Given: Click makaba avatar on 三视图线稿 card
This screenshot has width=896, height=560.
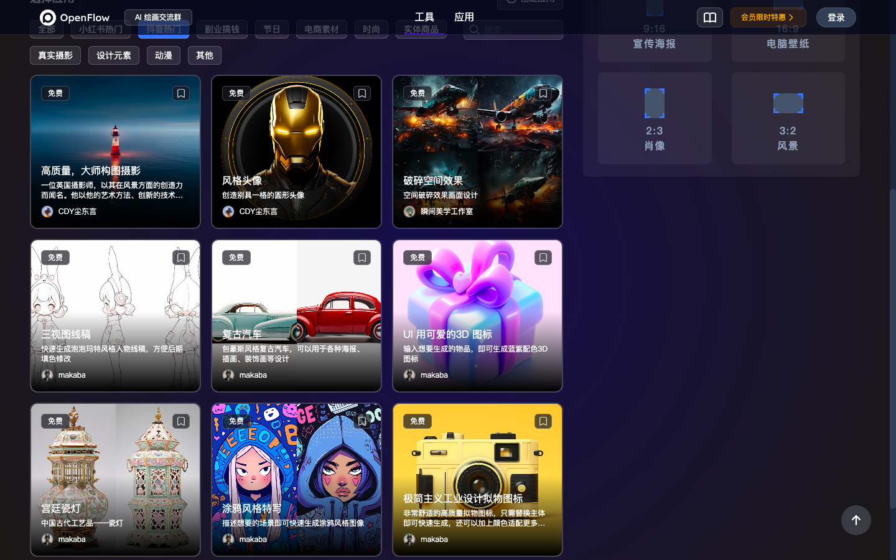Looking at the screenshot, I should coord(47,375).
